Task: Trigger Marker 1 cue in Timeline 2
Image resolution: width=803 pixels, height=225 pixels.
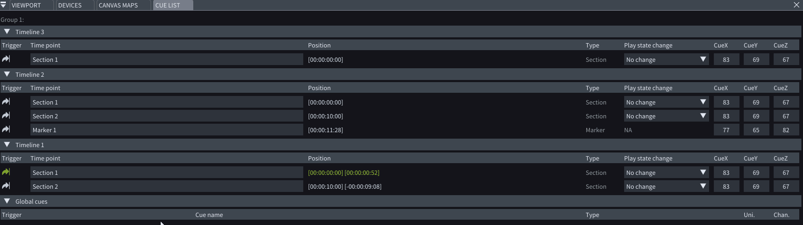Action: [x=6, y=130]
